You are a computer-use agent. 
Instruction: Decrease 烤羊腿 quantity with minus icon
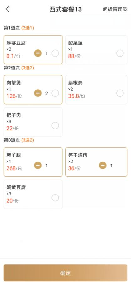point(38,166)
